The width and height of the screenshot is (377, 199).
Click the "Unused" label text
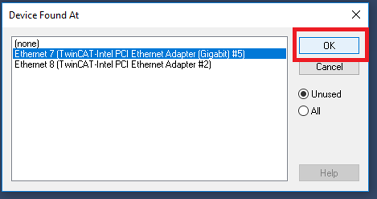pyautogui.click(x=326, y=94)
